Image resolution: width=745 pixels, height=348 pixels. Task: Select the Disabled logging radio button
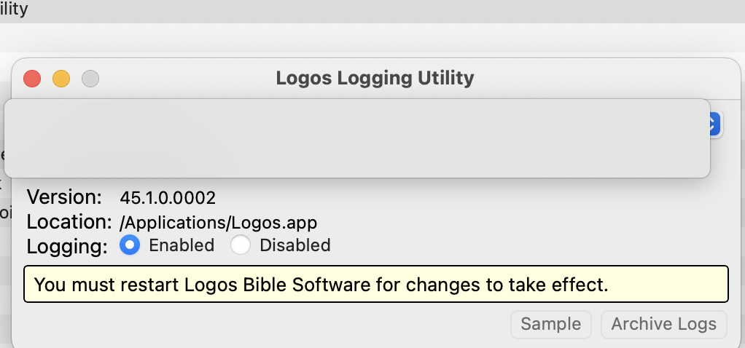click(241, 245)
